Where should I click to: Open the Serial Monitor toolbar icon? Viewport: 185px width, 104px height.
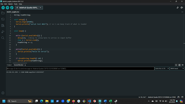pyautogui.click(x=182, y=8)
